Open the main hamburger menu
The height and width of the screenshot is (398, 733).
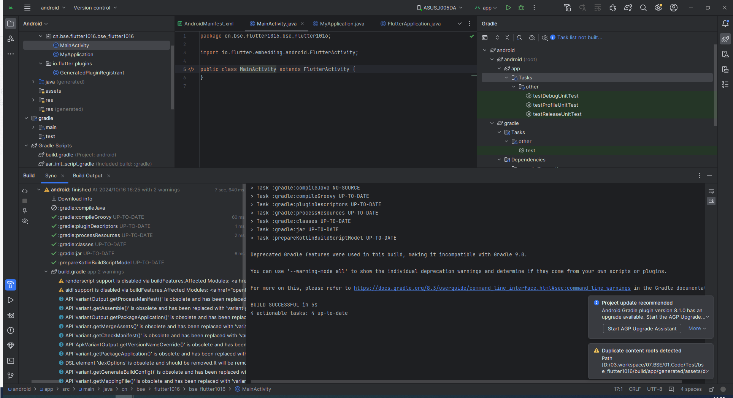pyautogui.click(x=27, y=8)
